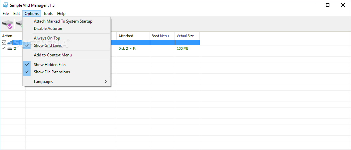Click the attach marked VHD toolbar icon
This screenshot has width=351, height=150.
7,24
